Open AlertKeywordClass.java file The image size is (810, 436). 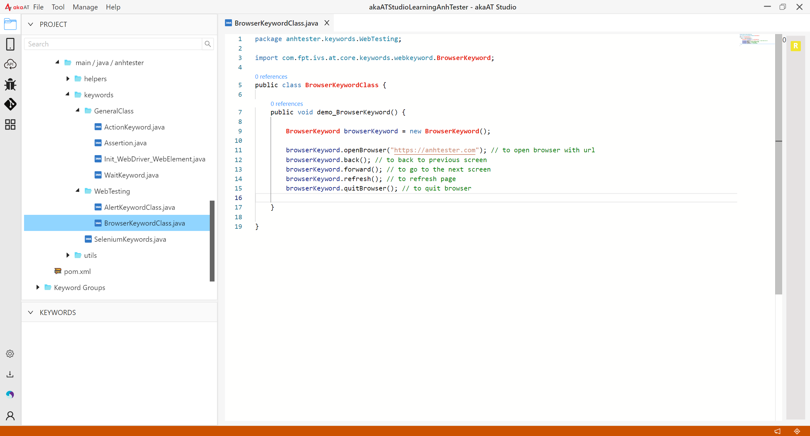[140, 207]
